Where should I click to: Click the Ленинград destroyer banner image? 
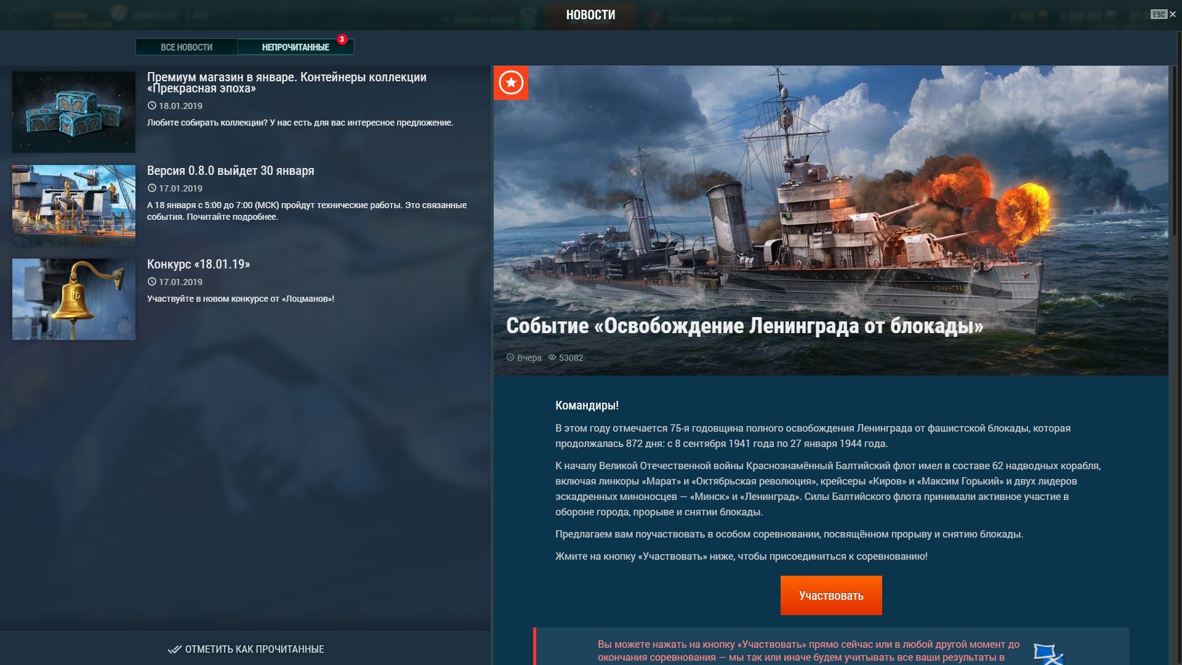coord(831,220)
